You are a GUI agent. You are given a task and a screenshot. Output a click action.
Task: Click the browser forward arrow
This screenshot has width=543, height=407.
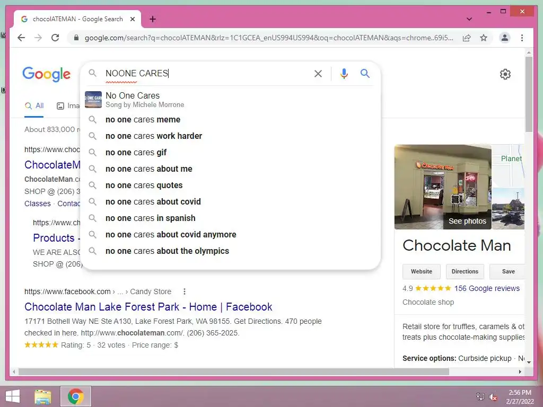point(38,38)
